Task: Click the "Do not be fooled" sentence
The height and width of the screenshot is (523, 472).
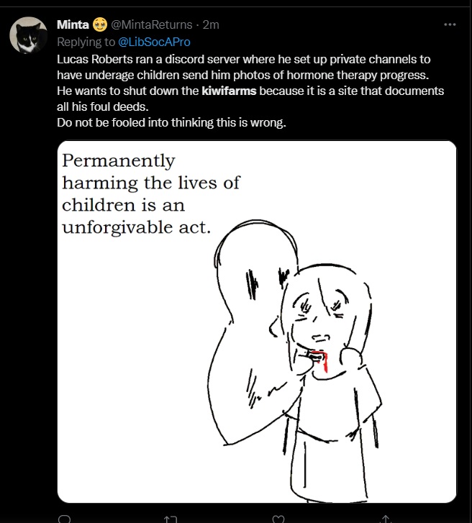Action: pos(171,123)
